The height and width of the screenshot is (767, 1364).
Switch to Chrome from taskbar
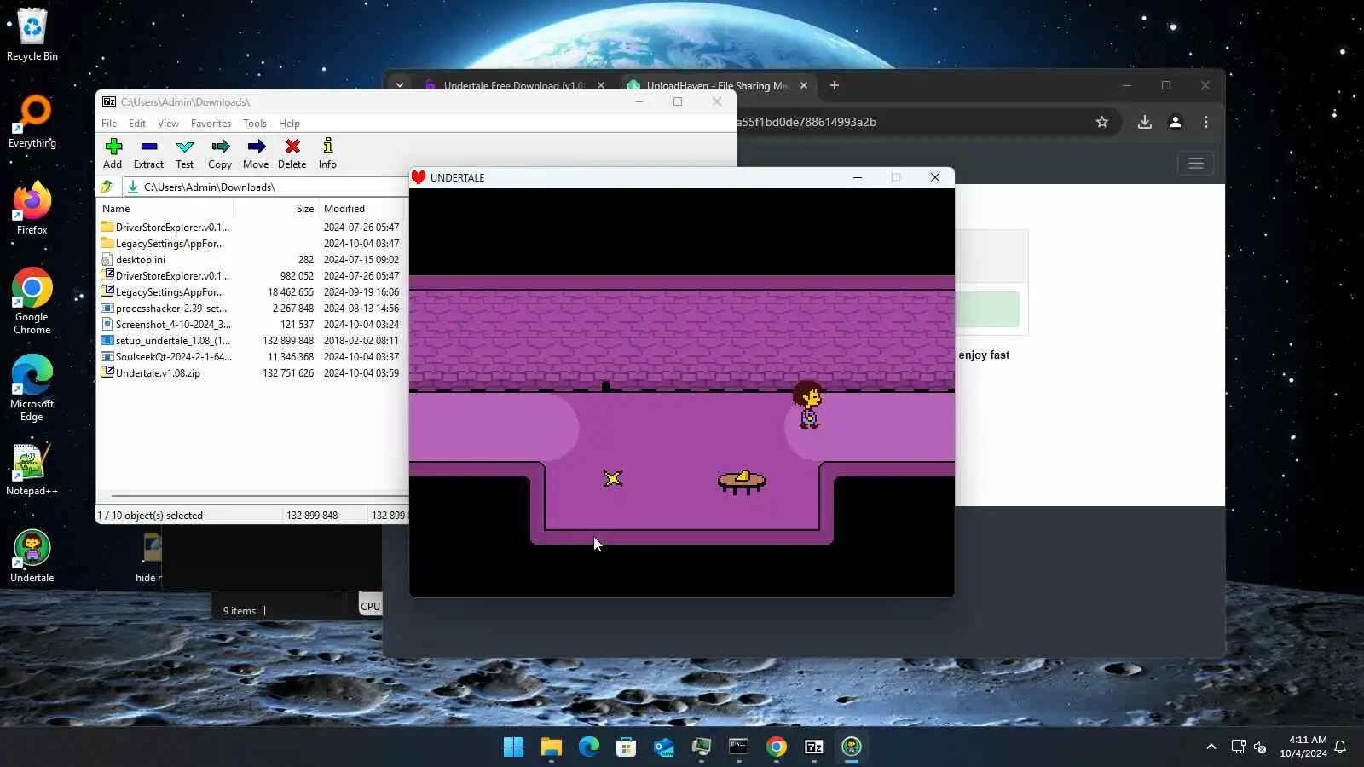pyautogui.click(x=777, y=747)
